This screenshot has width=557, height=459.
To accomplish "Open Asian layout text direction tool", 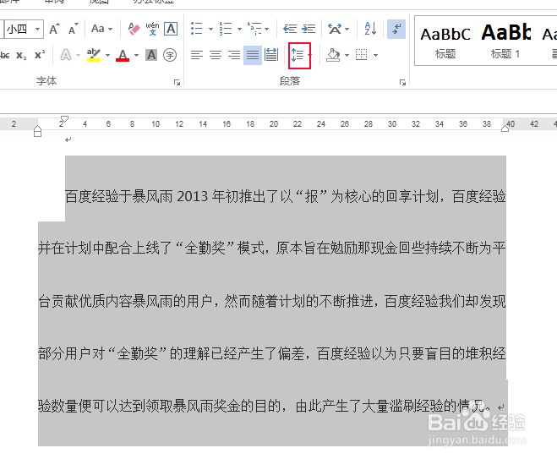I will point(335,29).
